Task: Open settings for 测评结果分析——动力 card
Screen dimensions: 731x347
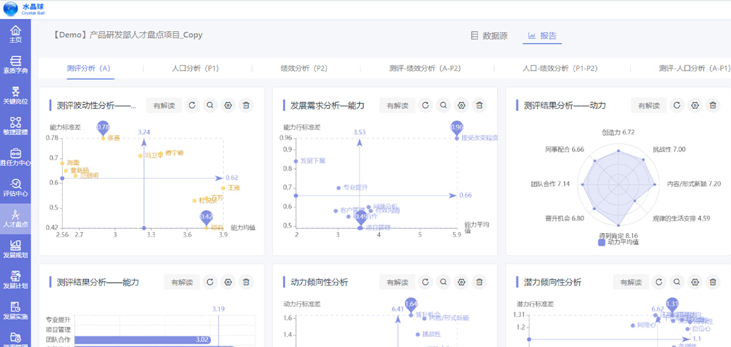Action: pos(694,105)
